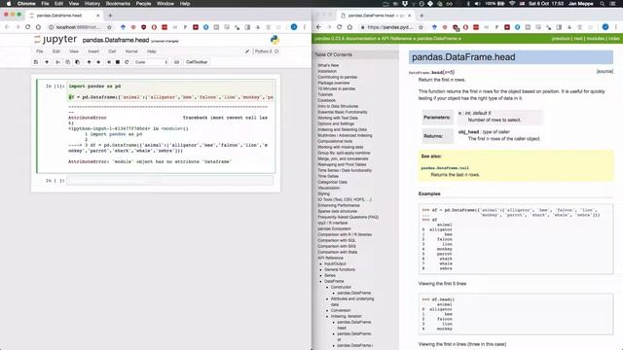Open macOS Bookmarks menu
Screen dimensions: 623x350
[118, 4]
